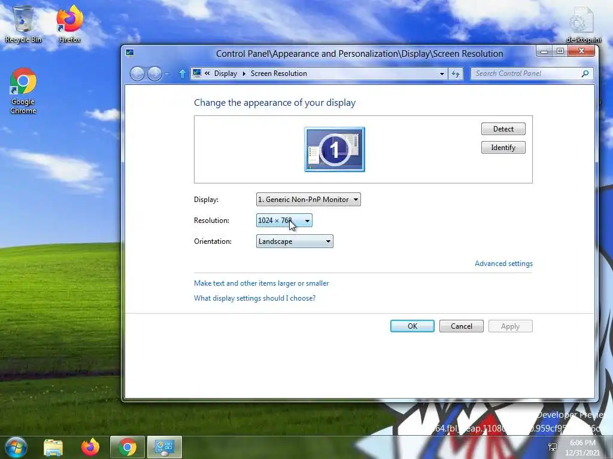Open What display settings should I choose
Screen dimensions: 613x459
pos(254,298)
